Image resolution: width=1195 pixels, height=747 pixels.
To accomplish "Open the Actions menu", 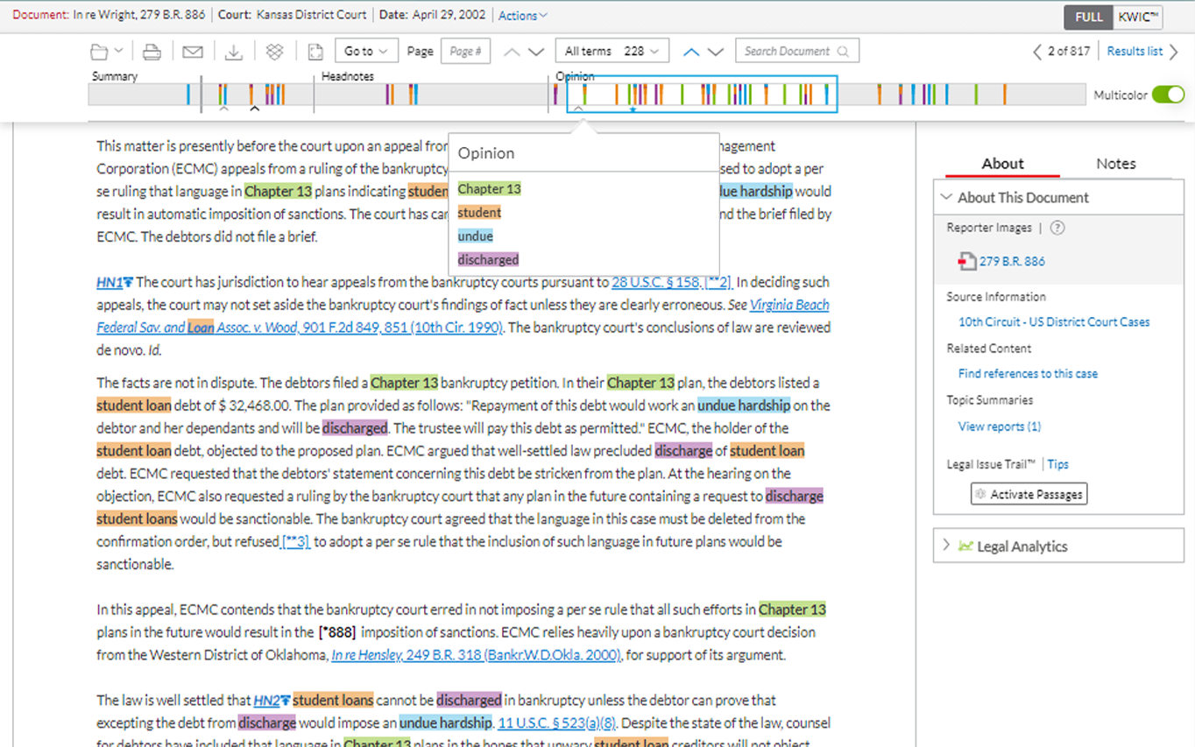I will click(x=521, y=15).
